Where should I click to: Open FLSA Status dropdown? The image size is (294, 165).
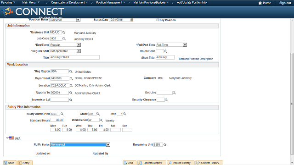[x=108, y=145]
